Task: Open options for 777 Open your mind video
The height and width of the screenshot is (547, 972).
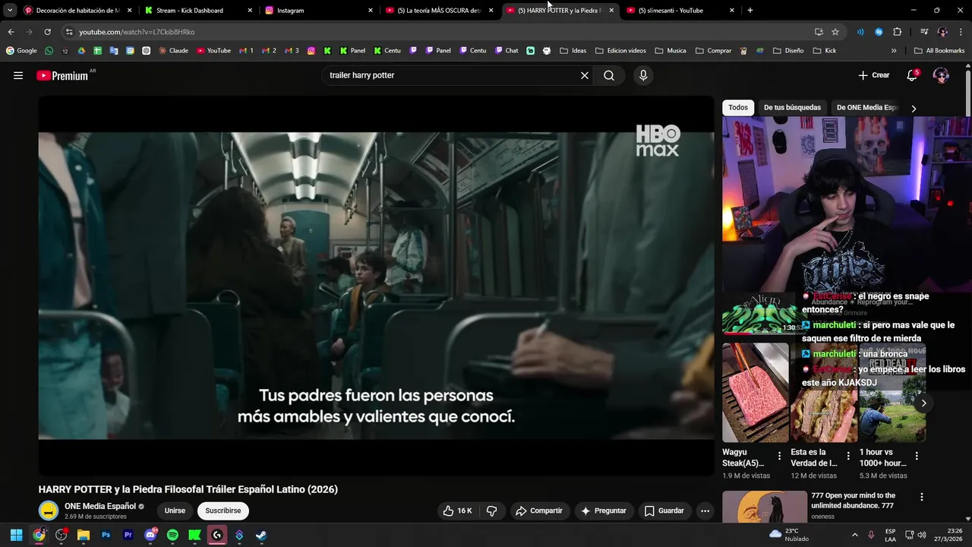Action: 922,497
